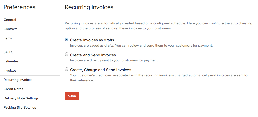The height and width of the screenshot is (117, 258).
Task: Click the "Create Invoices as drafts" label text
Action: [92, 40]
